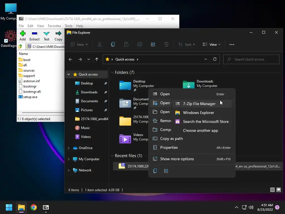This screenshot has width=285, height=214.
Task: Expand the OneDrive tree node
Action: coord(68,148)
